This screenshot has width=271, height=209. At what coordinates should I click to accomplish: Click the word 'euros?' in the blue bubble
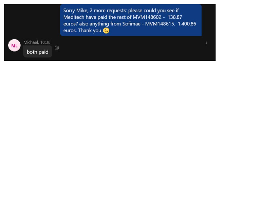pyautogui.click(x=71, y=24)
